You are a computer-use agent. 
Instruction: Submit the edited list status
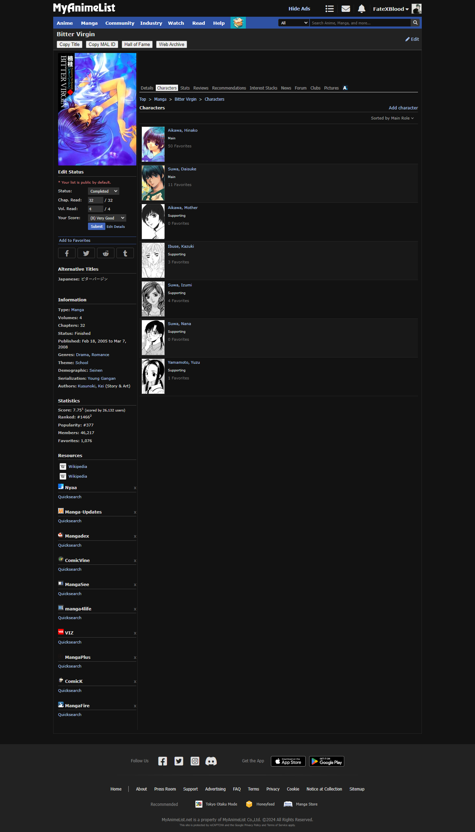point(97,226)
